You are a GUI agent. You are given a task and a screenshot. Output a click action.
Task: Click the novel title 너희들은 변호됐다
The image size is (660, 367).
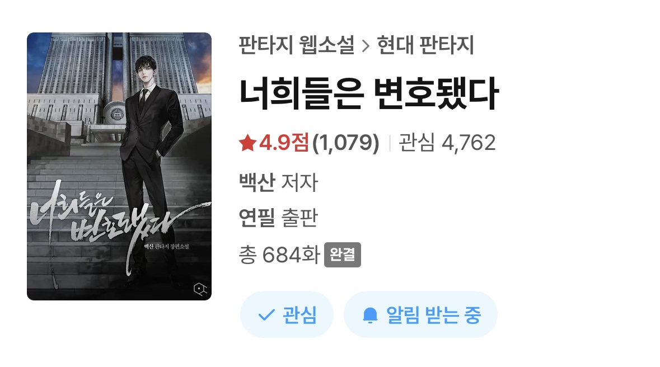click(x=369, y=93)
